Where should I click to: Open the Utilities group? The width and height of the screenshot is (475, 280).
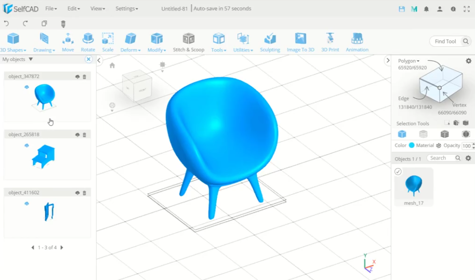tap(243, 42)
